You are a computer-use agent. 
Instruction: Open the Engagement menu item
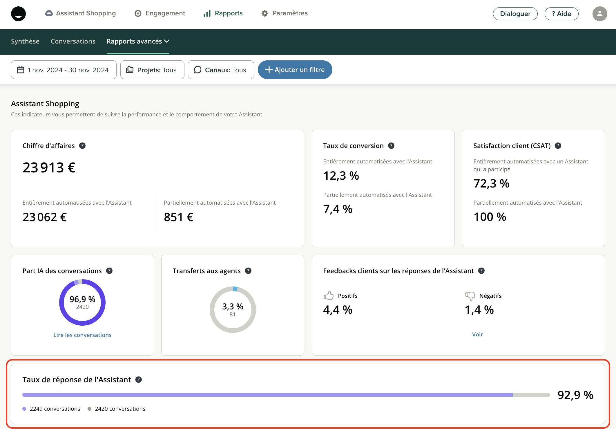[160, 13]
